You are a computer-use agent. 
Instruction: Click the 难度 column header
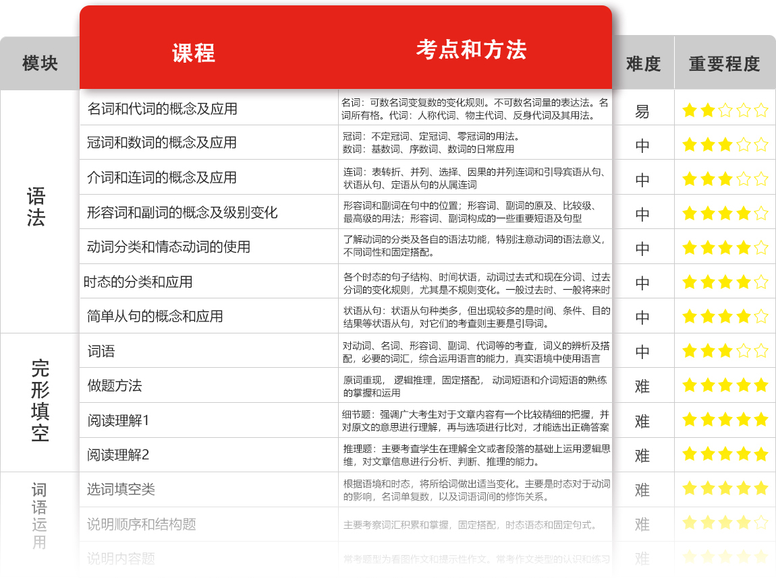[x=643, y=64]
